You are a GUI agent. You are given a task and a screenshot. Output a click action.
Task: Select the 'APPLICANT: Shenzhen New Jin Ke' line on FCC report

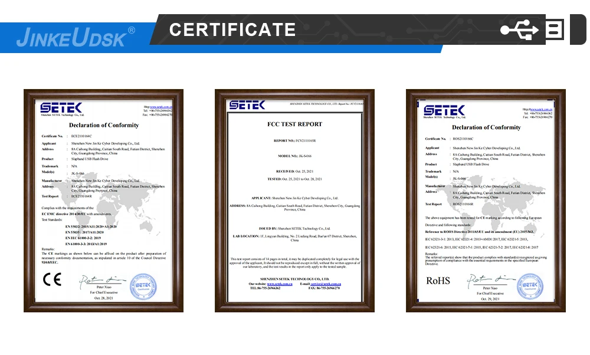point(294,198)
